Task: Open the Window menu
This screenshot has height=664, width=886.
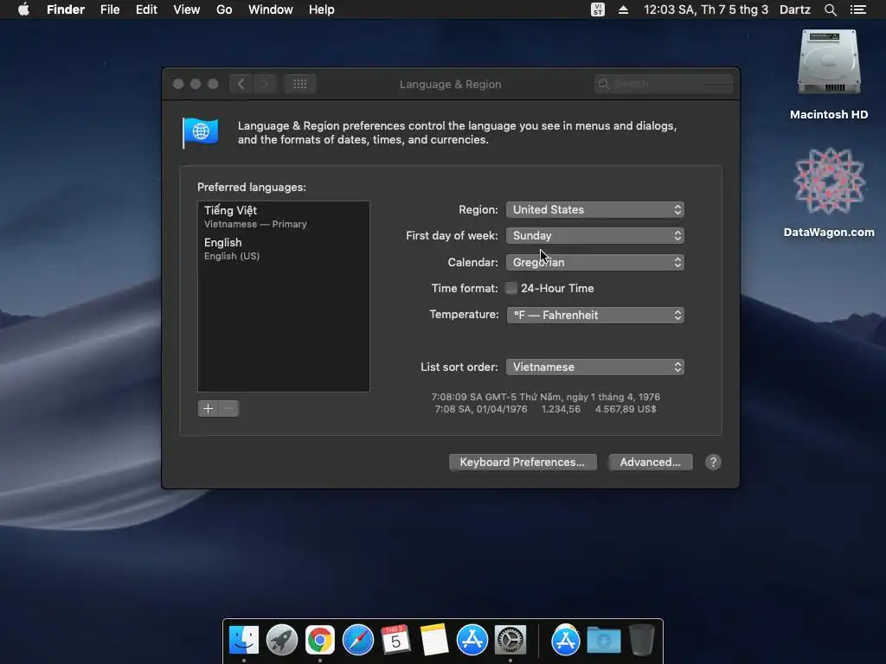Action: (271, 10)
